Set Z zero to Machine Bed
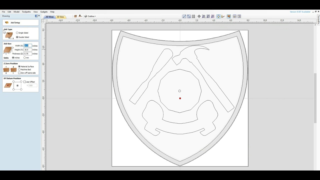The width and height of the screenshot is (320, 180). [x=19, y=69]
